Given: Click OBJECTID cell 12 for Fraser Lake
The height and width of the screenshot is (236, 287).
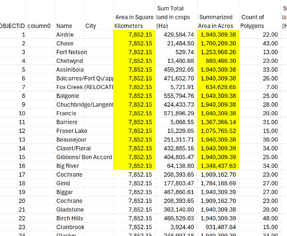Looking at the screenshot, I should point(22,131).
